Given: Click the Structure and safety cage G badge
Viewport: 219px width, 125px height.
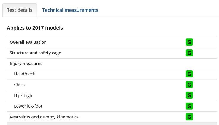Looking at the screenshot, I should coord(189,53).
